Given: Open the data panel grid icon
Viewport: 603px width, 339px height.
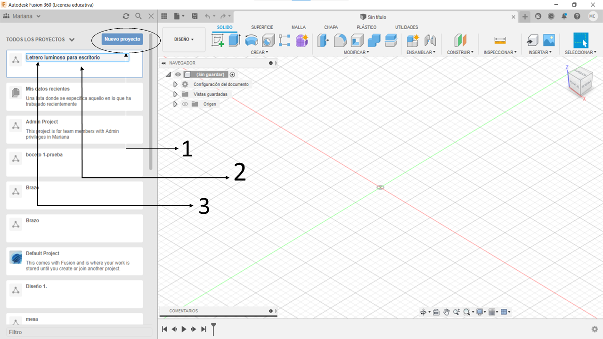Looking at the screenshot, I should pos(164,16).
